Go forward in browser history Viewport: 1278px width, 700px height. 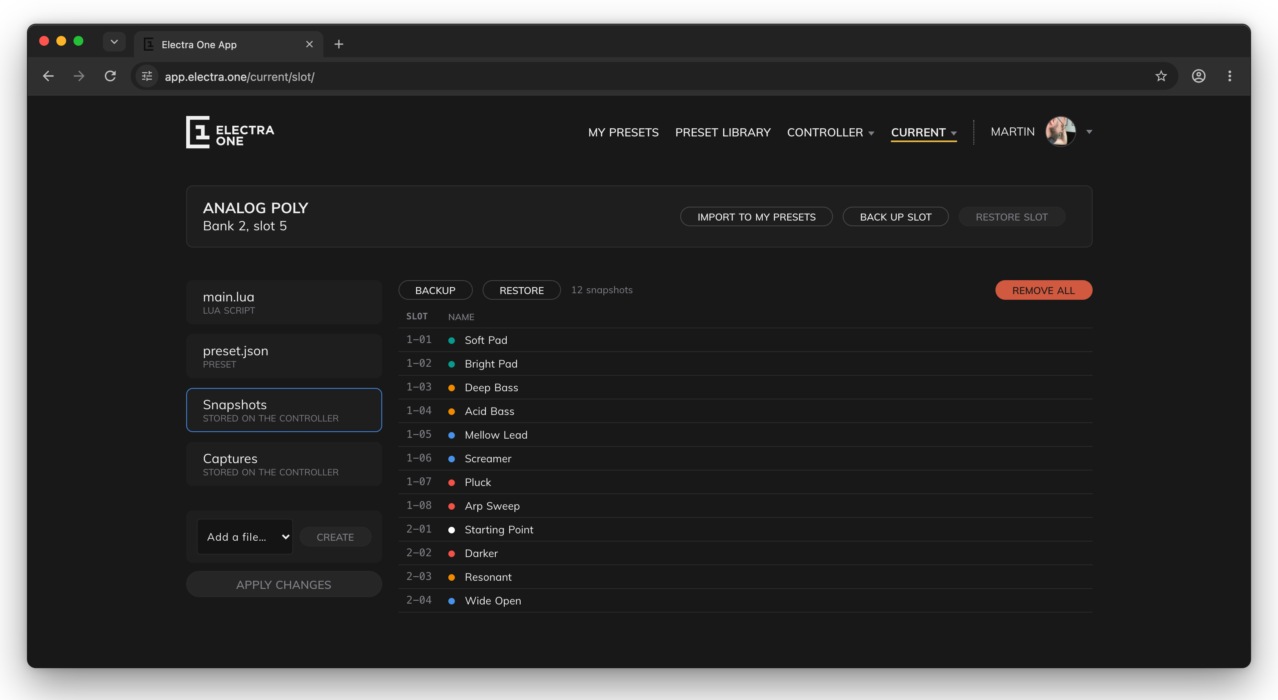pyautogui.click(x=79, y=76)
